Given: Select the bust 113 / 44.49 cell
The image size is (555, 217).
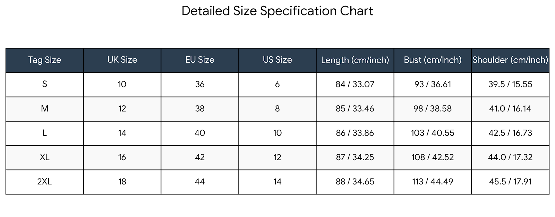Looking at the screenshot, I should [x=433, y=182].
